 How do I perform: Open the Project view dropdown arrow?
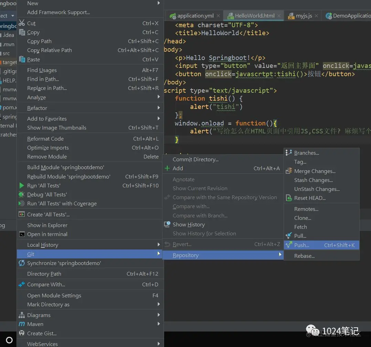tap(12, 16)
